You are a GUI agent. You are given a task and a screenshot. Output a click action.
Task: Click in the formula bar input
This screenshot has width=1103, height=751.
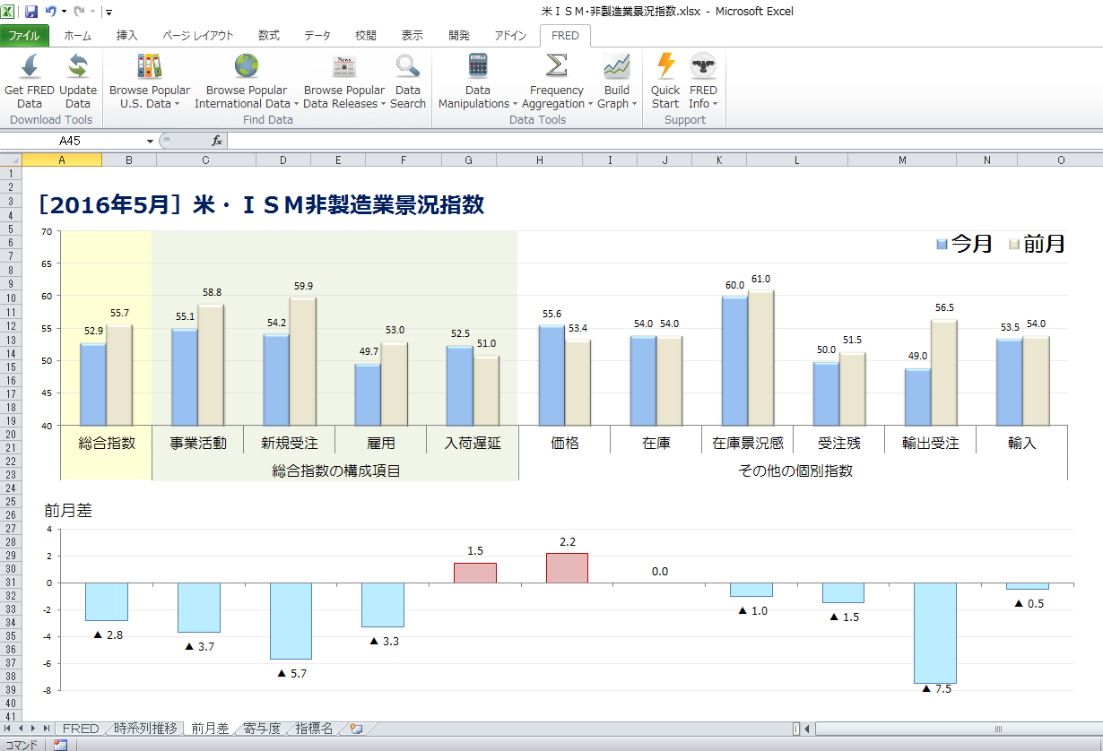(664, 142)
